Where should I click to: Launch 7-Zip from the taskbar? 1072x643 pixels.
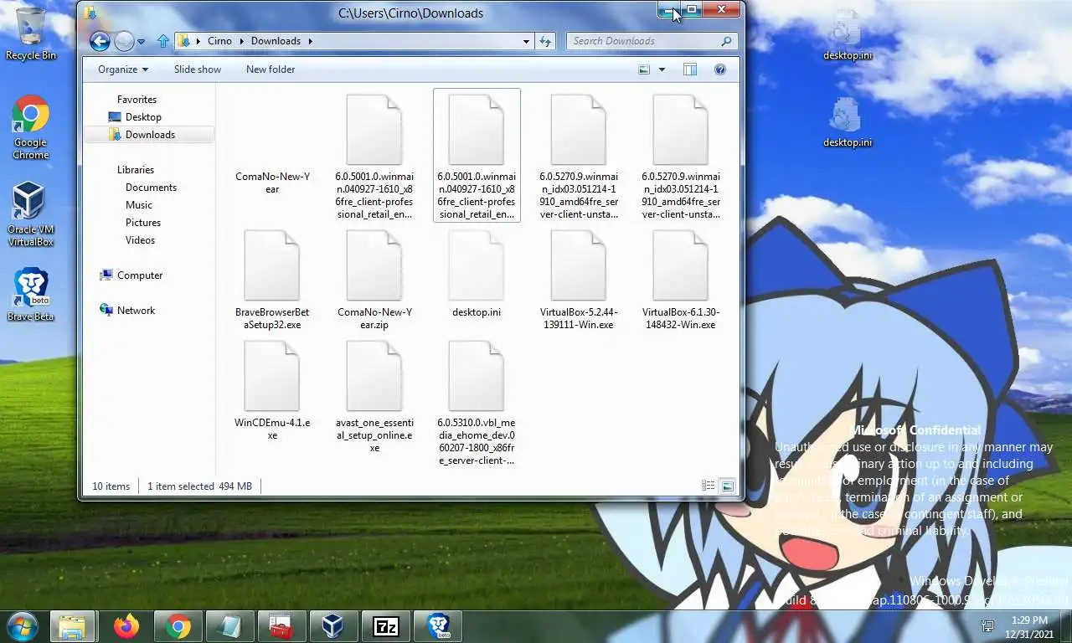coord(386,626)
